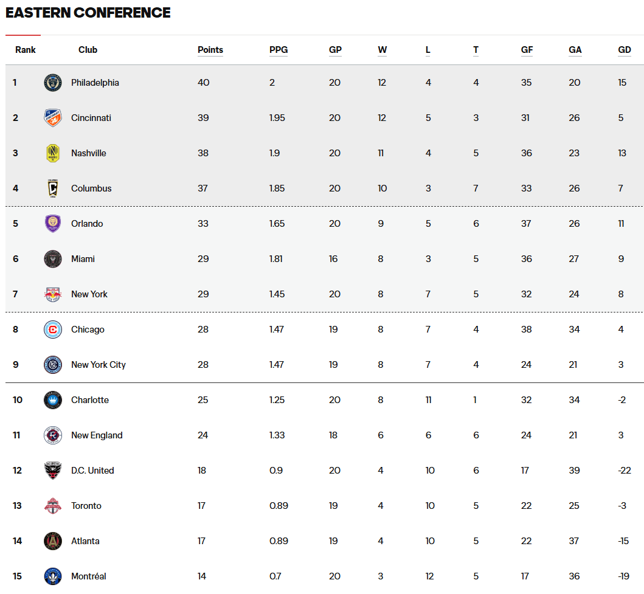The height and width of the screenshot is (594, 644).
Task: Click the D.C. United eagle logo
Action: pos(52,471)
